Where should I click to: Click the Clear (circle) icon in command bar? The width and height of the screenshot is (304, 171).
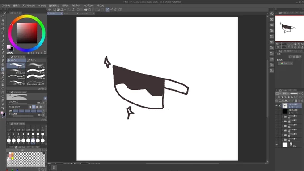78,9
